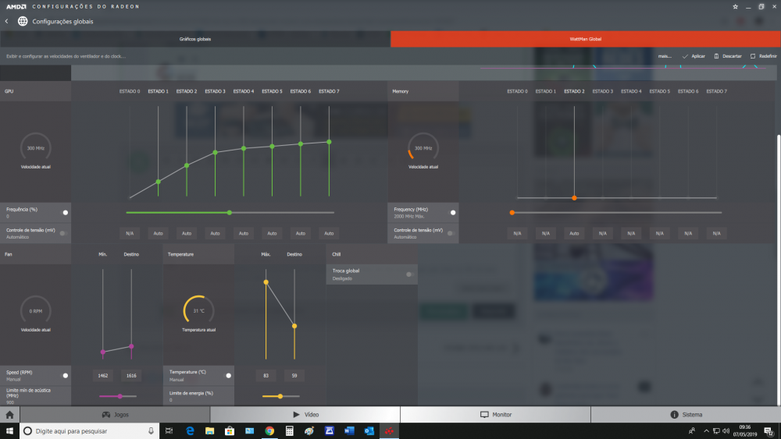The image size is (781, 439).
Task: Click the star favorite icon in title bar
Action: point(735,6)
